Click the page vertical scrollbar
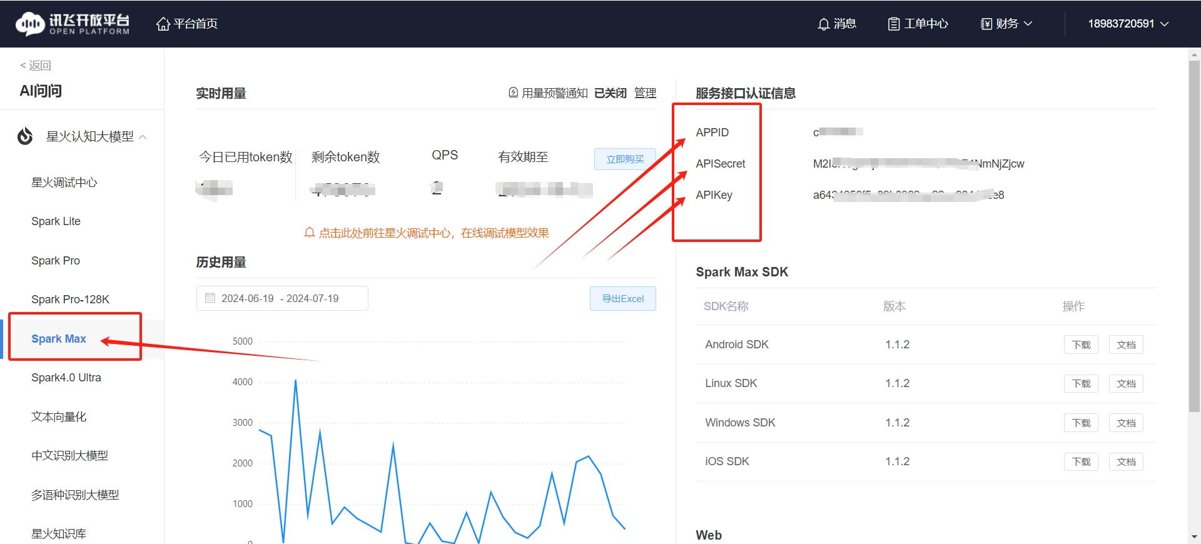1201x544 pixels. pos(1194,236)
